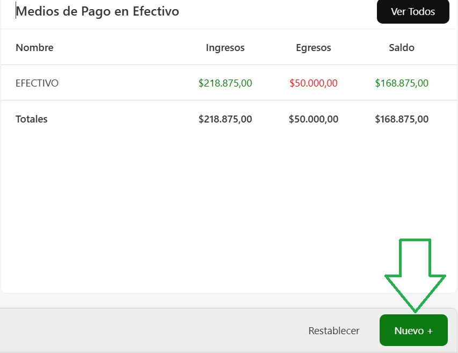Click EFECTIVO's green saldo amount $168.875,00
This screenshot has width=458, height=353.
click(401, 83)
